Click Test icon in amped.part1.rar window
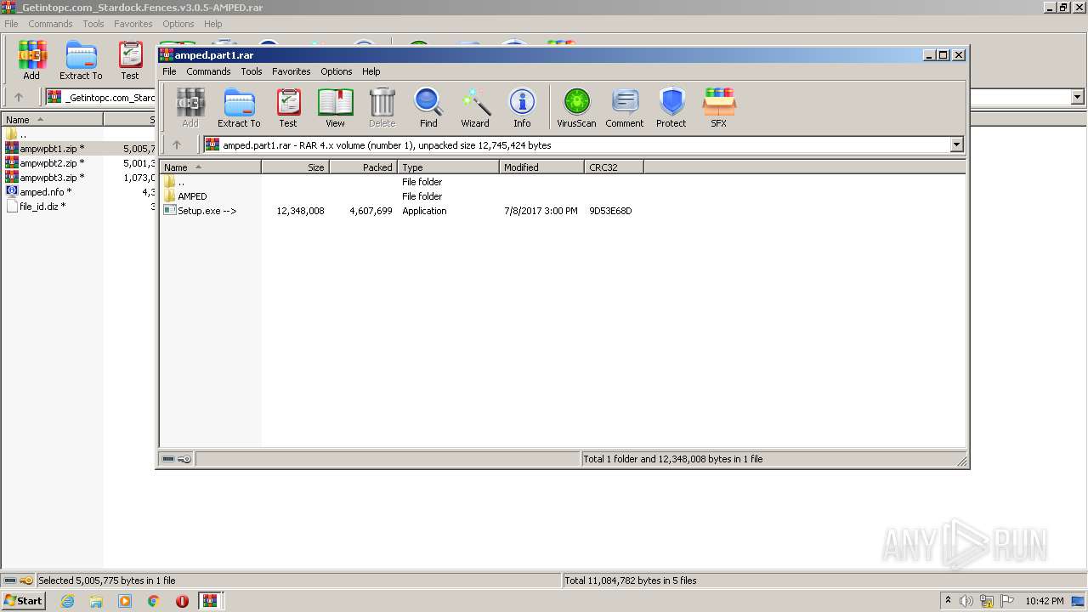Screen dimensions: 1088x612 click(x=288, y=107)
